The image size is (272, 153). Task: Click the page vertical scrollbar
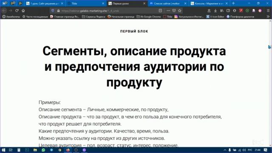pos(270,83)
